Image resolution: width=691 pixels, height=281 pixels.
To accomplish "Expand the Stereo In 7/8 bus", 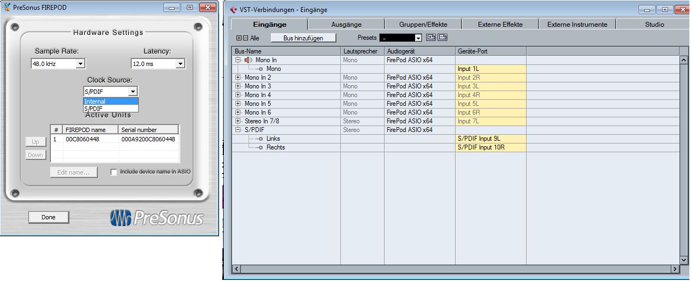I will 238,121.
